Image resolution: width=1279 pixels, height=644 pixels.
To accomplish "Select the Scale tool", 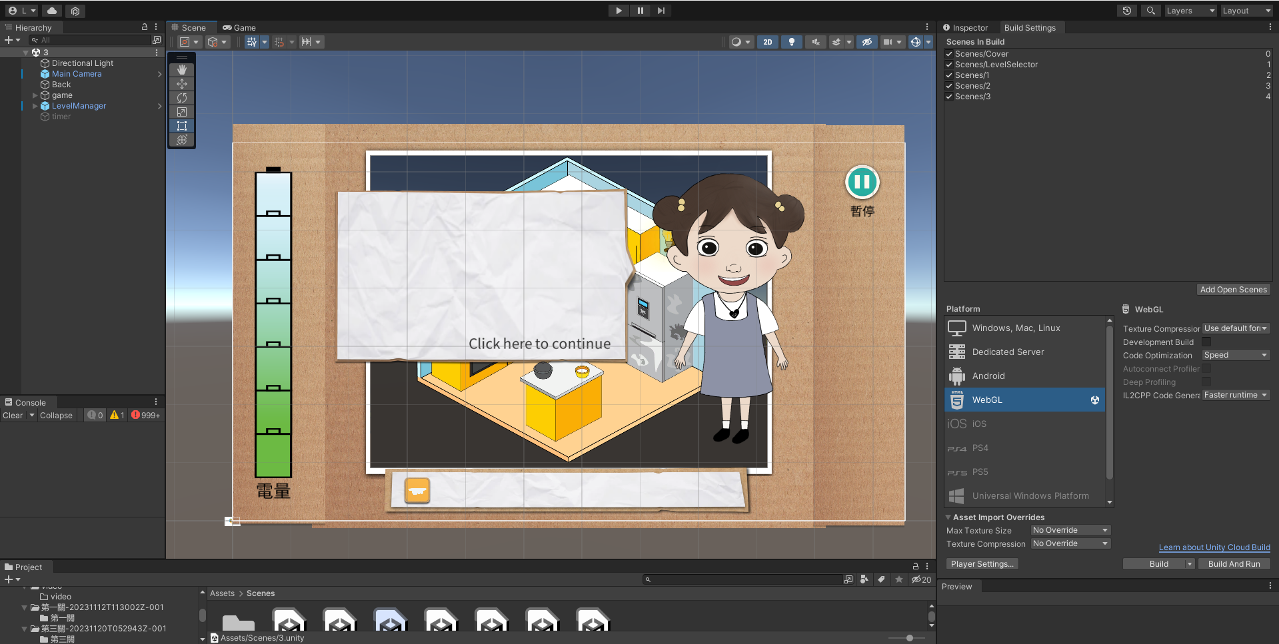I will [182, 112].
